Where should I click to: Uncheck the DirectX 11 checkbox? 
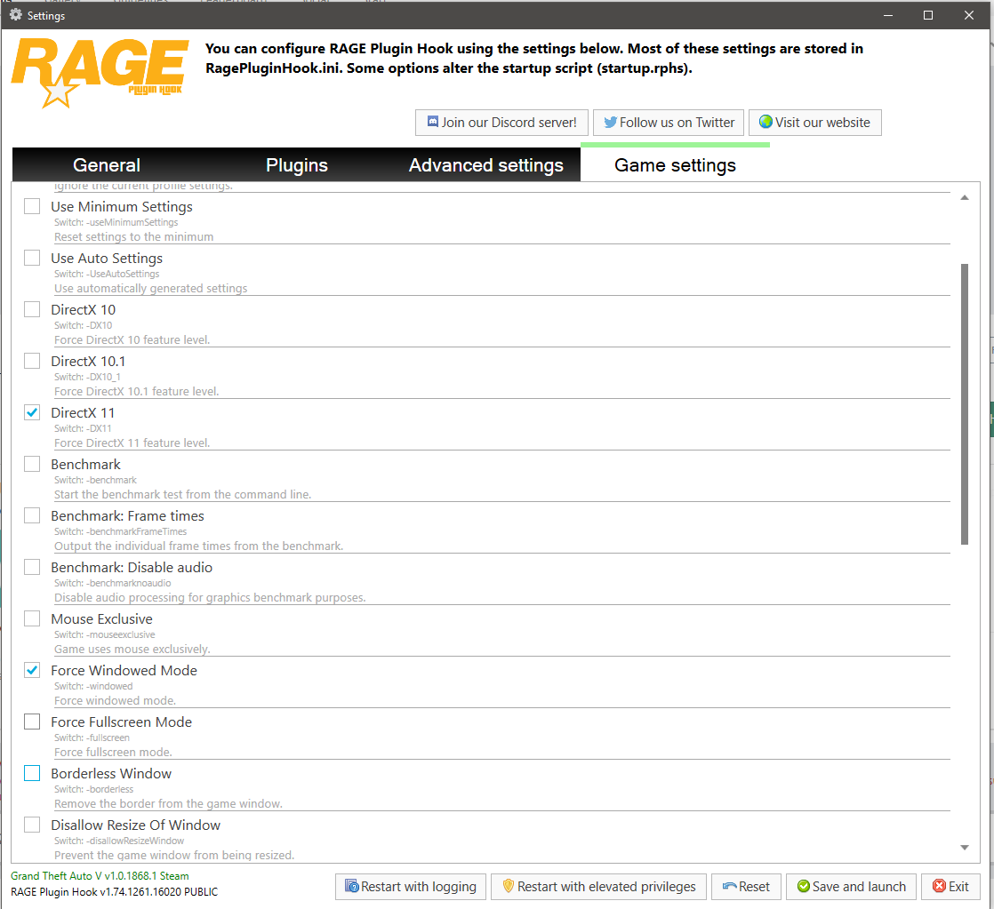pos(32,412)
